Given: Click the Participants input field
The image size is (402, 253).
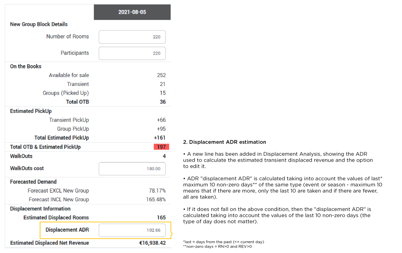Looking at the screenshot, I should point(132,53).
